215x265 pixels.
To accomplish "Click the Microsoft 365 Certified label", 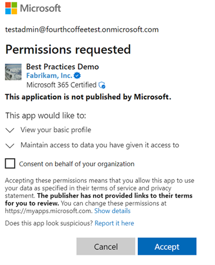I will tap(61, 85).
